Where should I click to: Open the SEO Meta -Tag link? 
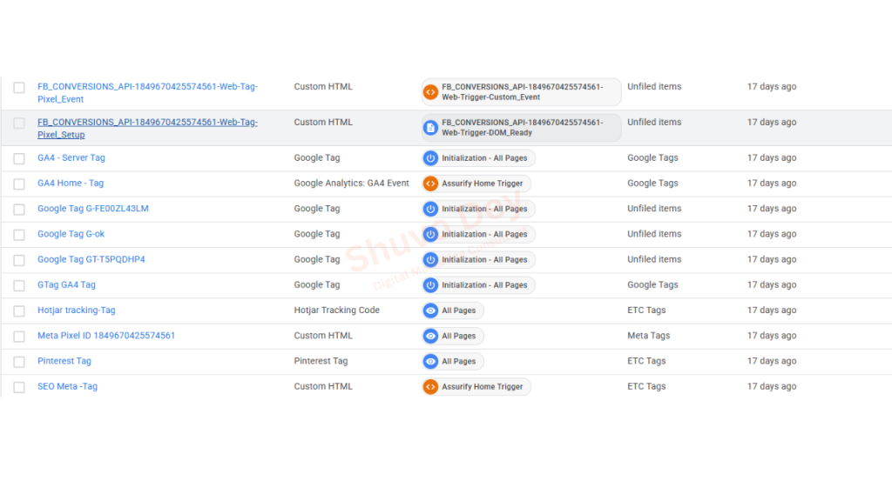tap(67, 387)
